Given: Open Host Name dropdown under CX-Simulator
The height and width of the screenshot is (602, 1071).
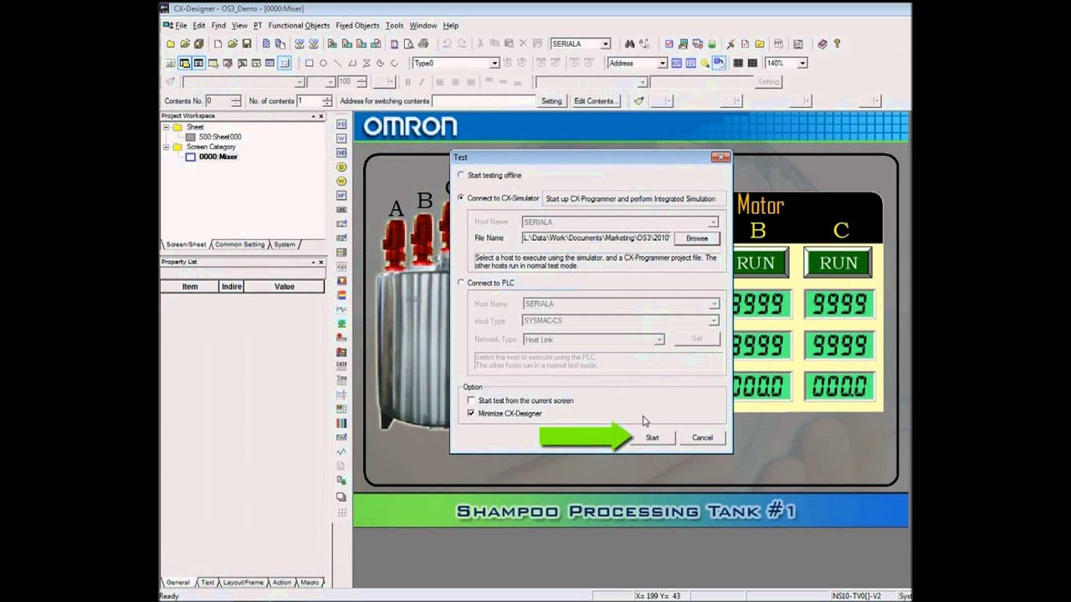Looking at the screenshot, I should 712,222.
